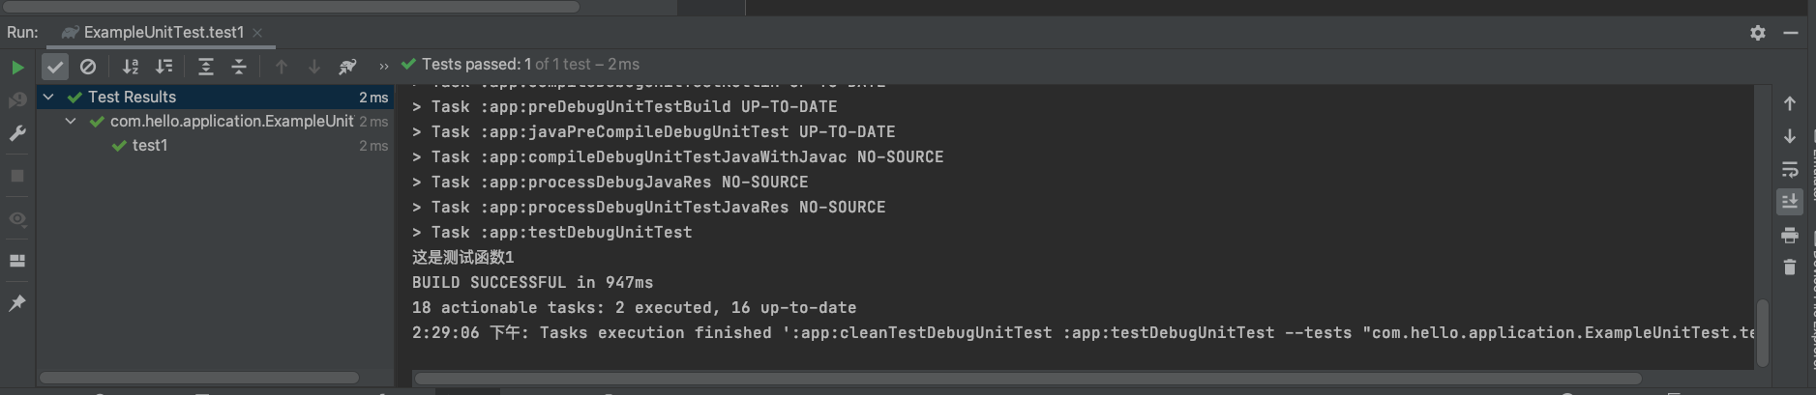Image resolution: width=1816 pixels, height=395 pixels.
Task: Click the console horizontal scrollbar
Action: 1027,379
